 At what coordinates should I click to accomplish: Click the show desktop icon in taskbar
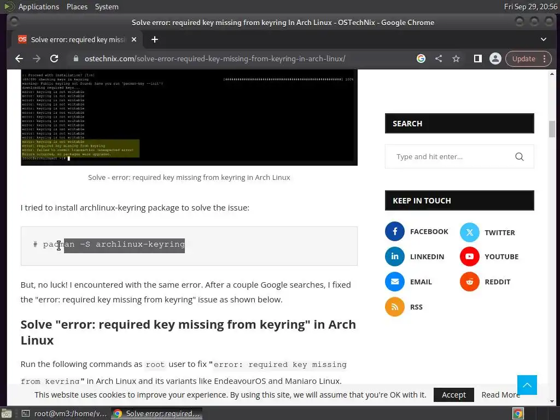pos(7,413)
